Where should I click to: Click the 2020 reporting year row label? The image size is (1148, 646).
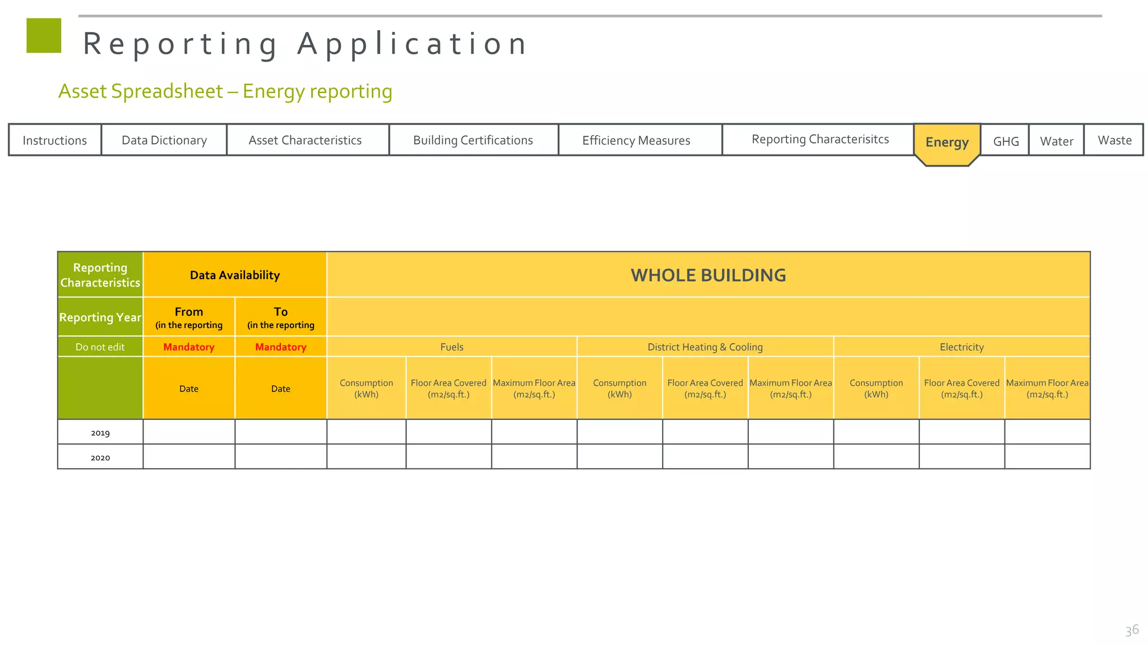[100, 457]
